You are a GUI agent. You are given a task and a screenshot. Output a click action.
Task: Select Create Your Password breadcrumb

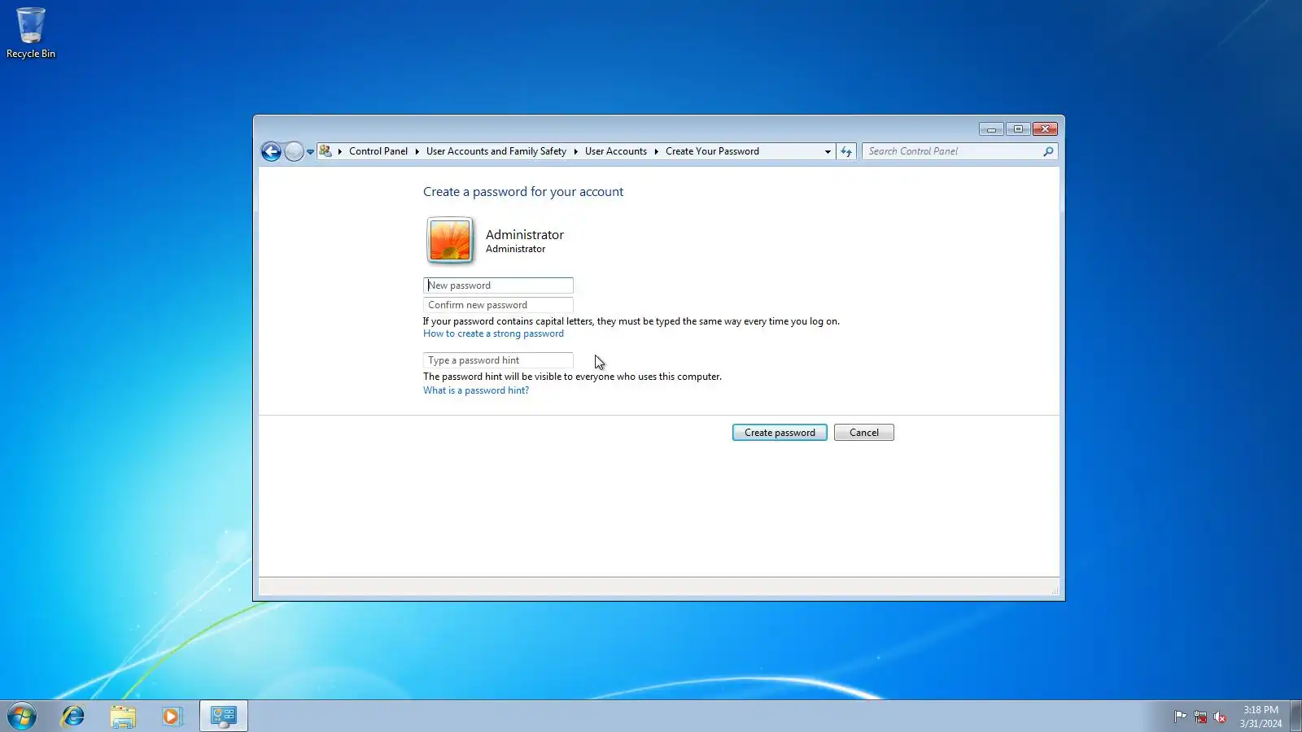[x=712, y=151]
